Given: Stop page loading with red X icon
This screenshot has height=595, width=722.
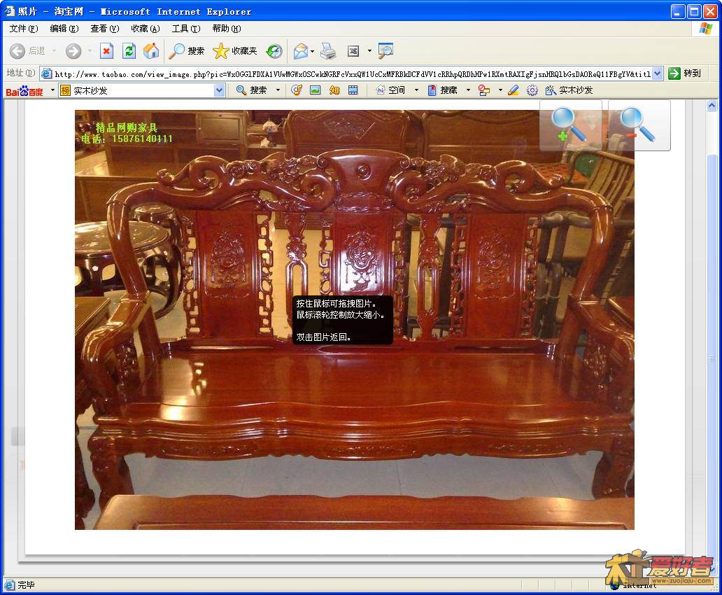Looking at the screenshot, I should click(106, 51).
